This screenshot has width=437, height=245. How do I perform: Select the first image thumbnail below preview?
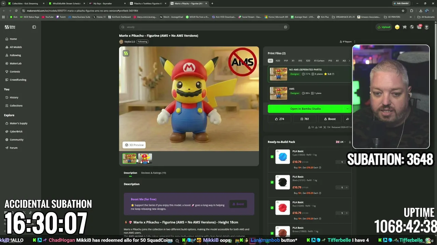point(129,158)
